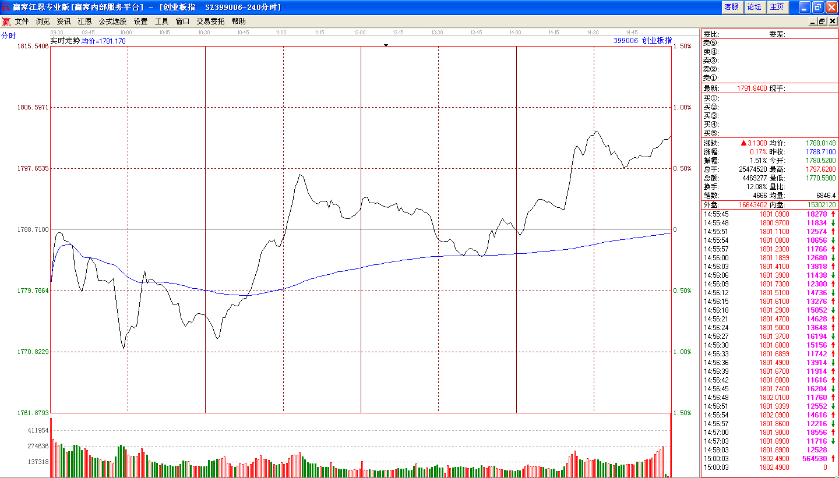Click the 总手 value 25474520
This screenshot has height=478, width=839.
(753, 169)
